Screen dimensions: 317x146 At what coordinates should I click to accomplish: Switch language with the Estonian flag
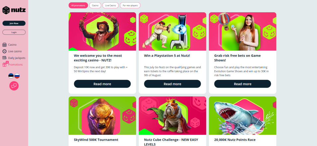[x=11, y=76]
